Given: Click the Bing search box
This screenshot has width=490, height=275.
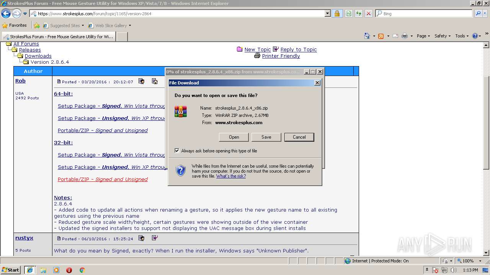Looking at the screenshot, I should click(424, 14).
